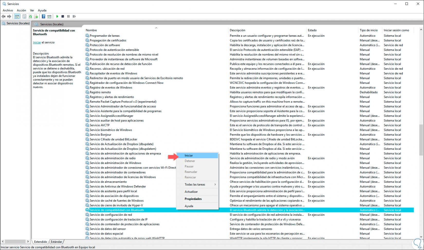The image size is (424, 250).
Task: Click gear icon beside Servicio Bonjour
Action: pos(87,135)
